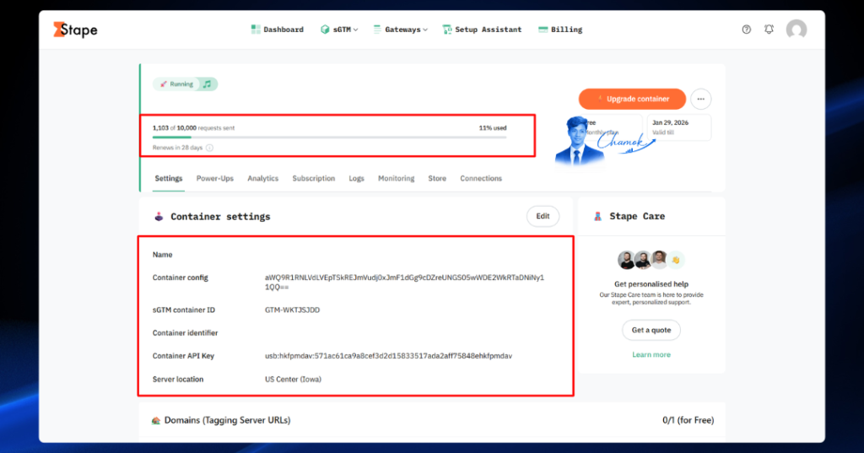Screen dimensions: 864x453
Task: Click the info icon beside Renews in 28 days
Action: pyautogui.click(x=209, y=148)
